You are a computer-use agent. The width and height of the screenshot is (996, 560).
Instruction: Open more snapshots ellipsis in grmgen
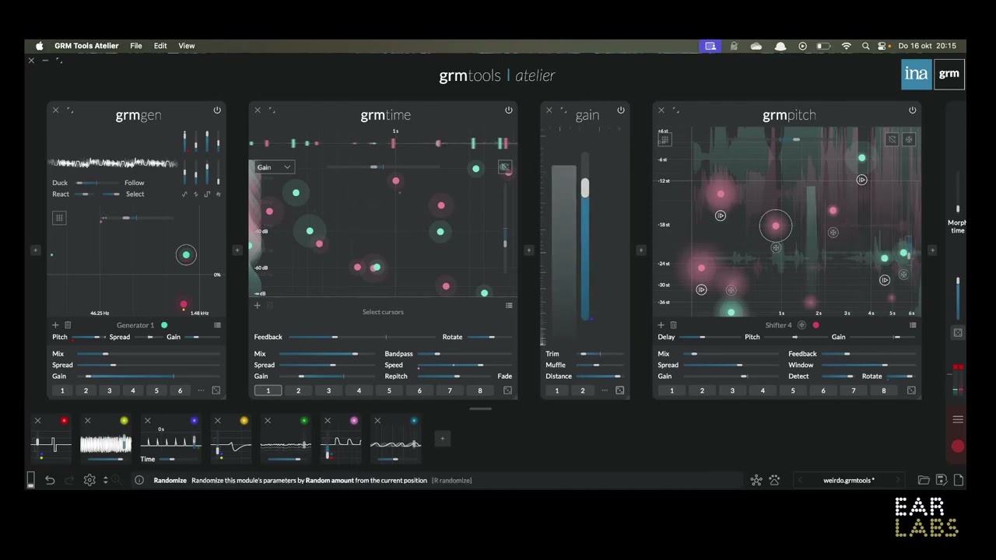point(201,390)
